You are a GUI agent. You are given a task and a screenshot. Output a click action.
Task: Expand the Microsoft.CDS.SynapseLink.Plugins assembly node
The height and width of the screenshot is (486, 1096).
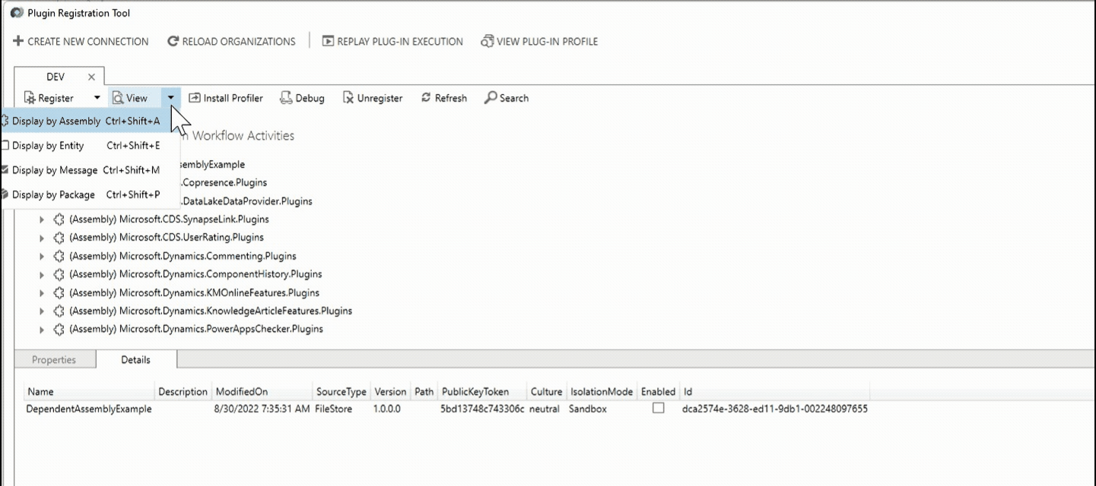click(42, 219)
